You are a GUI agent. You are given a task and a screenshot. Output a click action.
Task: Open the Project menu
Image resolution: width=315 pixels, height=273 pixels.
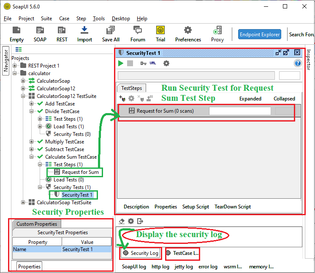[26, 19]
